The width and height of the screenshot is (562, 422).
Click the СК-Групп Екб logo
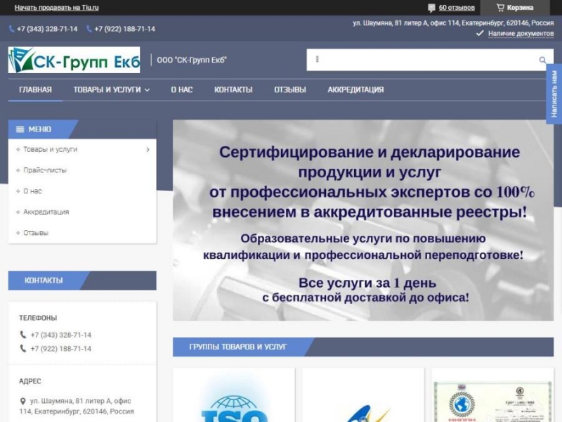[74, 60]
